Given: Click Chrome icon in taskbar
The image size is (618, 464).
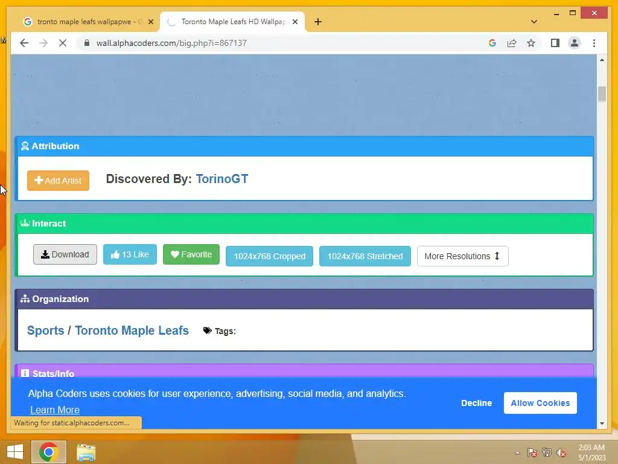Looking at the screenshot, I should pyautogui.click(x=49, y=452).
